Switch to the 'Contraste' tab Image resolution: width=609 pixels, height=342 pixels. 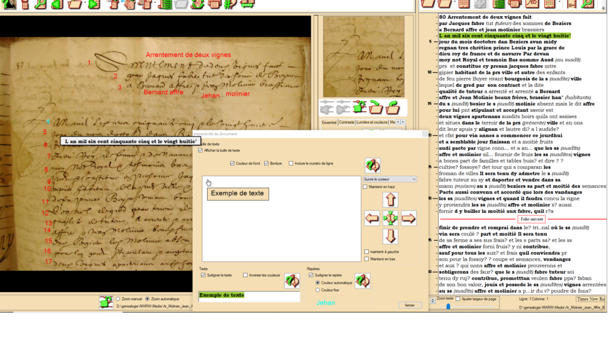click(x=347, y=122)
